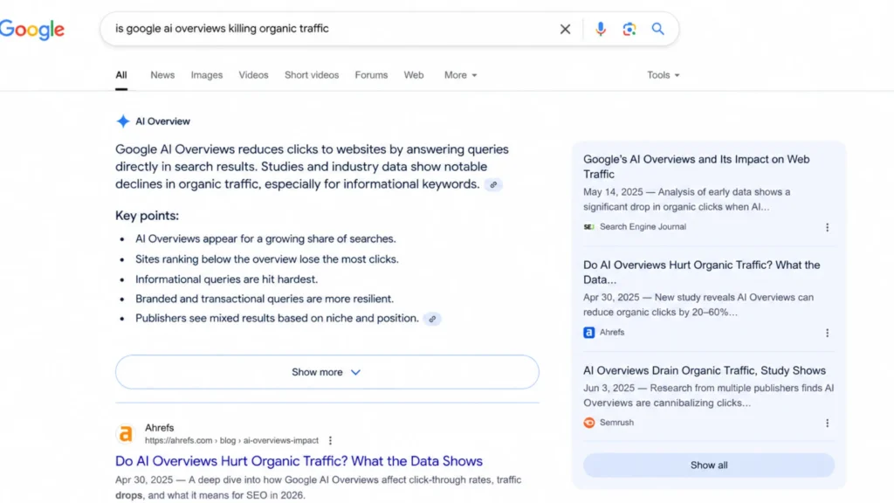Screen dimensions: 894x503
Task: Click the 'AI Overview' heading label
Action: pyautogui.click(x=162, y=121)
